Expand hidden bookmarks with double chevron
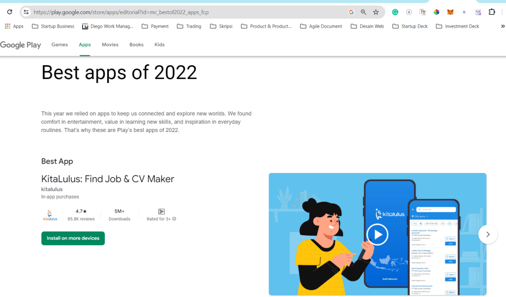The height and width of the screenshot is (297, 506). [503, 26]
